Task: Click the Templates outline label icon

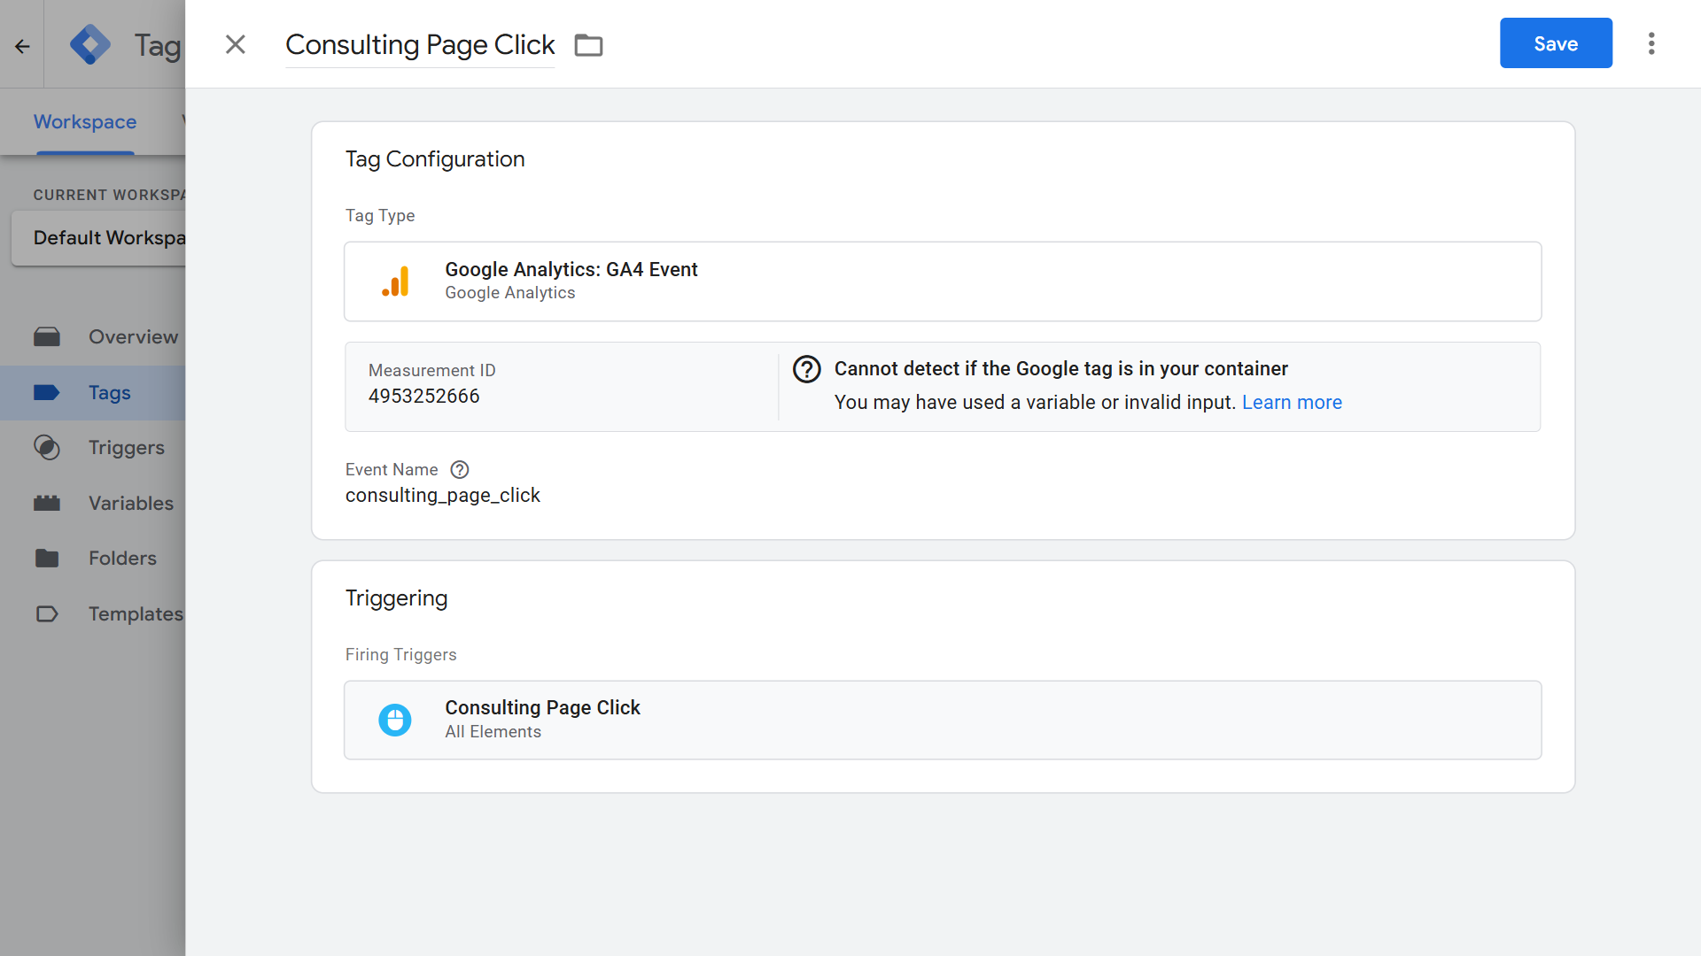Action: tap(47, 614)
